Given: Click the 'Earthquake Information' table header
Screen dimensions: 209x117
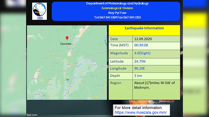Looking at the screenshot, I should [x=144, y=28].
